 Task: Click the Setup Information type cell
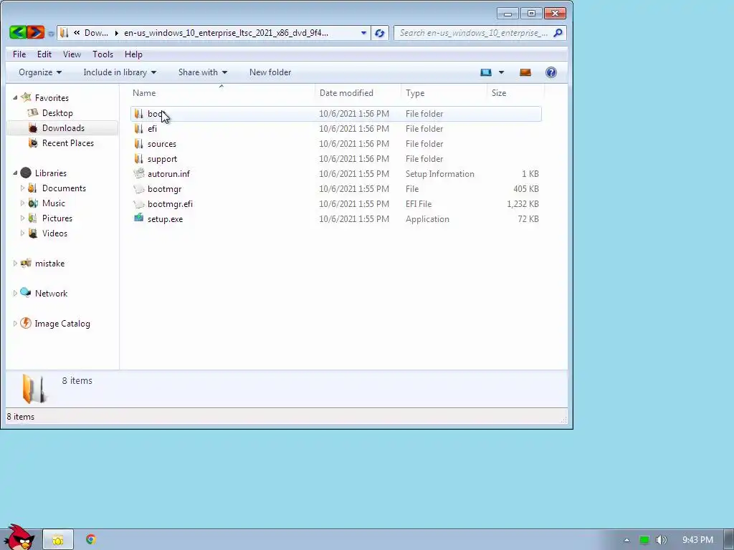coord(439,174)
